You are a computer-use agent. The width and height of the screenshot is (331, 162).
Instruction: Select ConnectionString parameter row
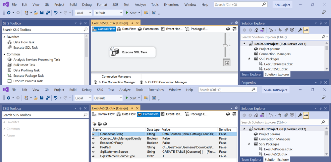[164, 134]
